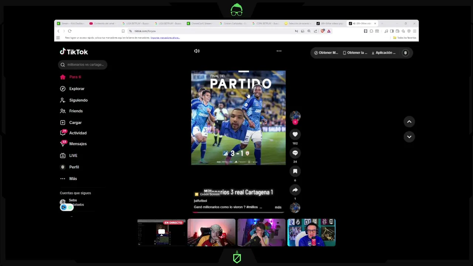Go to next video with down arrow
The height and width of the screenshot is (266, 473).
pyautogui.click(x=409, y=137)
